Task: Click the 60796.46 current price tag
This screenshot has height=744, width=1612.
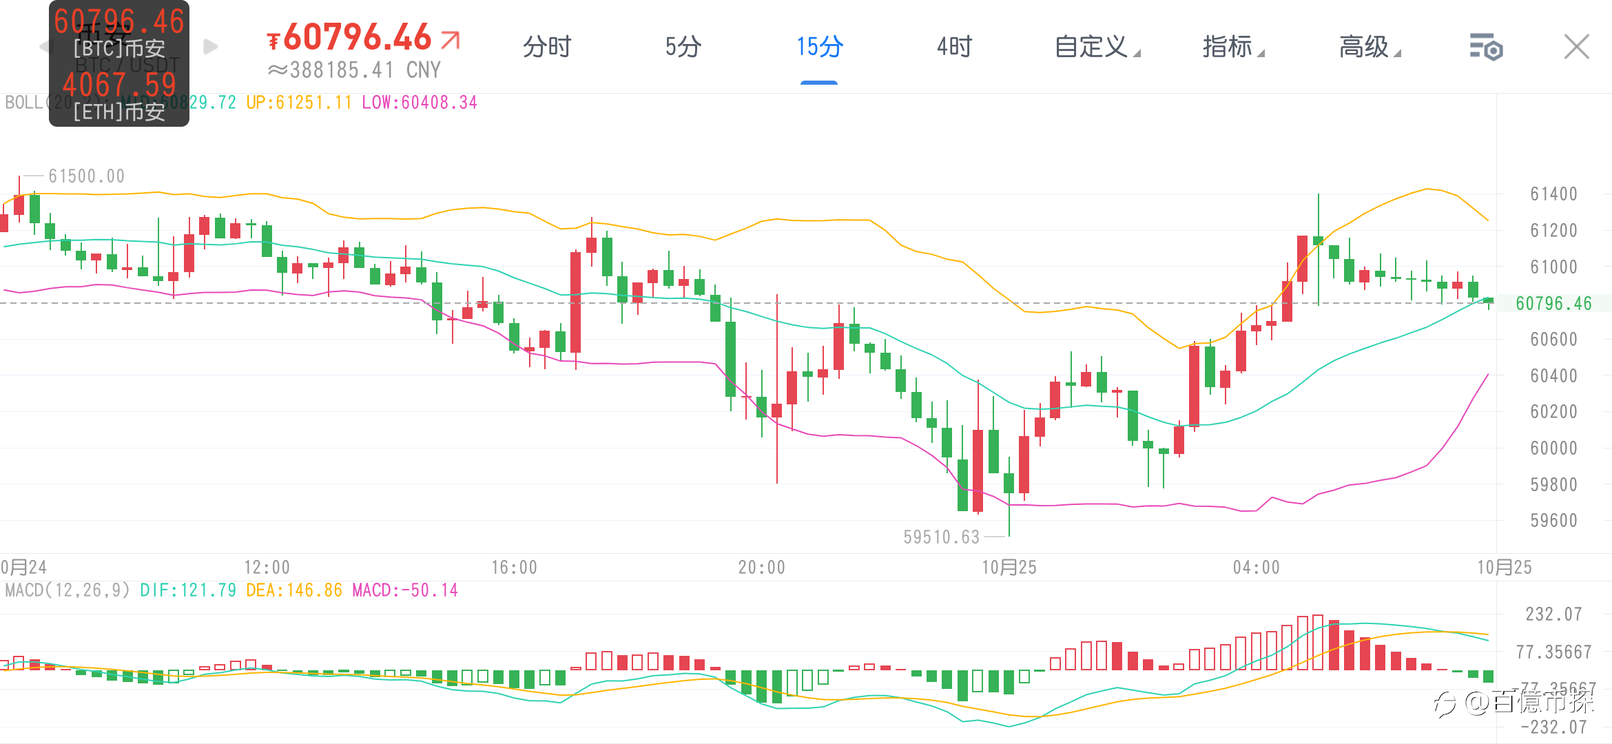Action: (x=1553, y=303)
